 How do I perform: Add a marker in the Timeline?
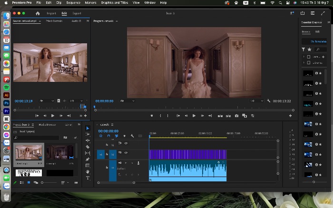[x=125, y=136]
